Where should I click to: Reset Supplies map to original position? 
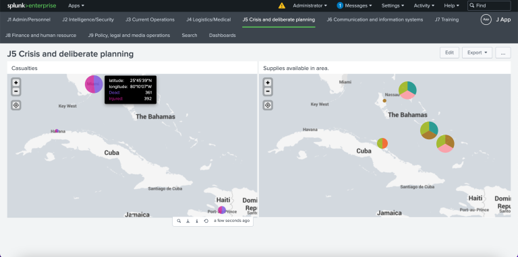268,106
